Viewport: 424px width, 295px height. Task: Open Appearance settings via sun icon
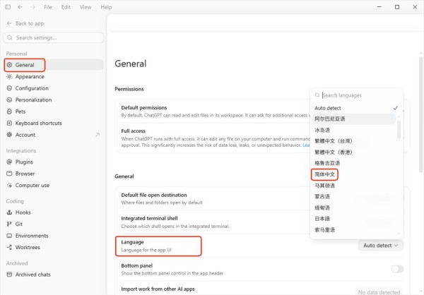[9, 77]
